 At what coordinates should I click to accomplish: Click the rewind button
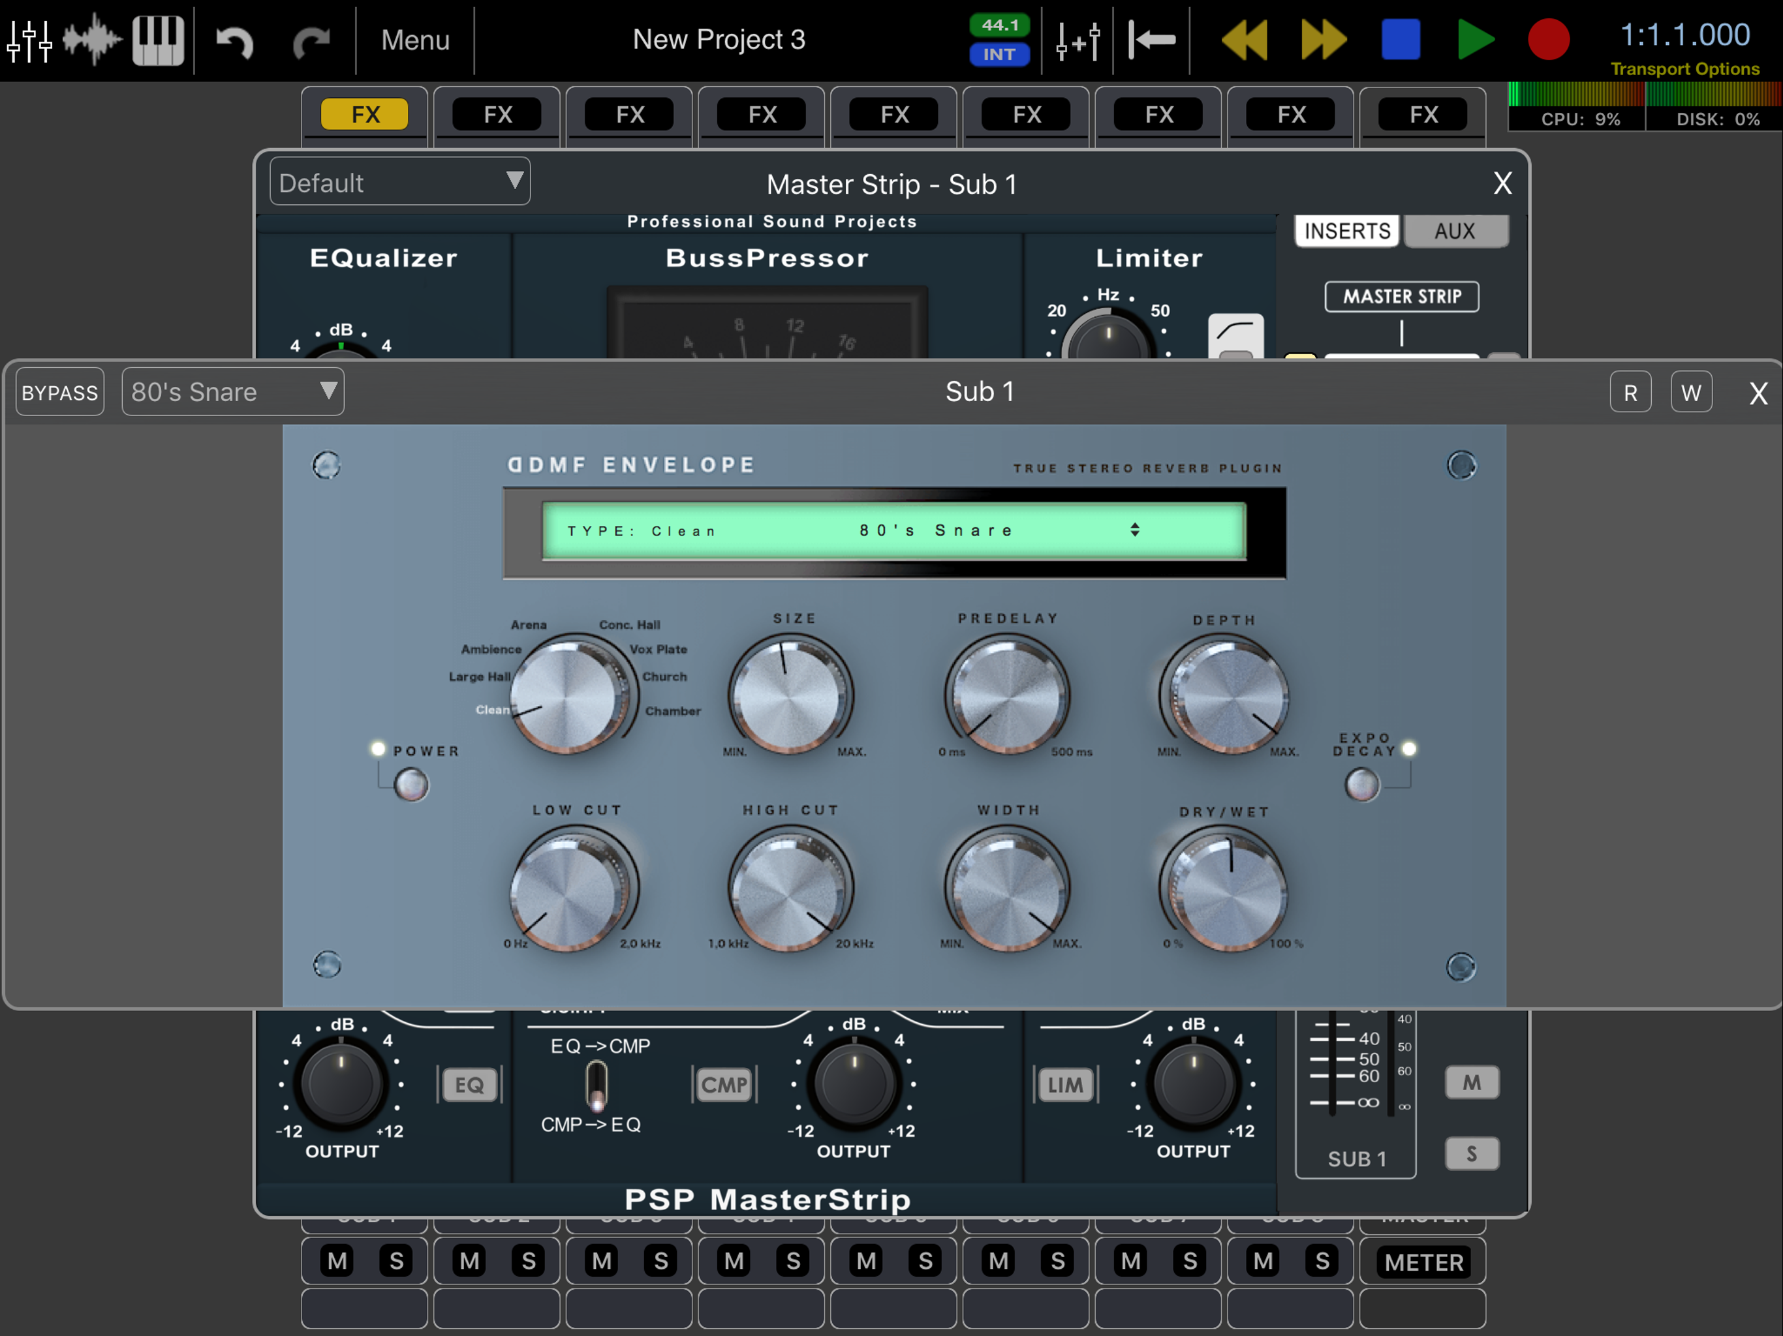point(1245,40)
